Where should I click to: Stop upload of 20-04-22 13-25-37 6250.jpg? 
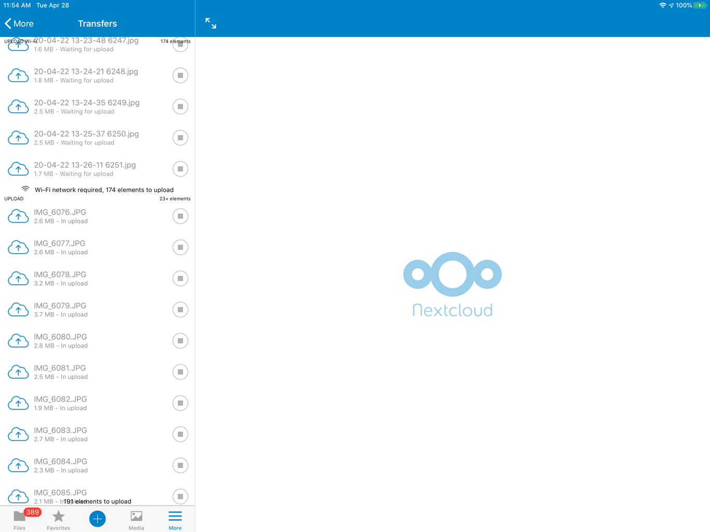pos(180,138)
